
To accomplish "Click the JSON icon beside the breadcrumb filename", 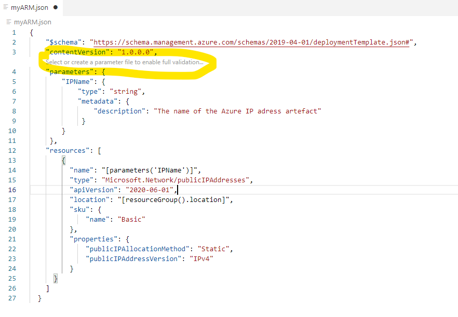I will coord(9,22).
